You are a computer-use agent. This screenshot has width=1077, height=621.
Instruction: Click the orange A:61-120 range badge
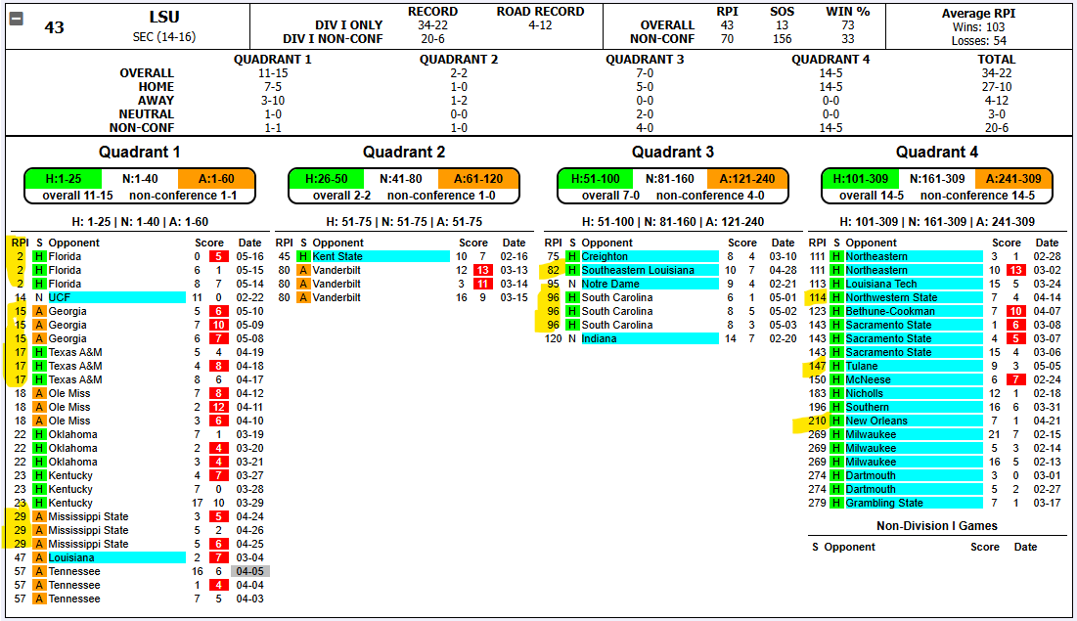pos(478,179)
